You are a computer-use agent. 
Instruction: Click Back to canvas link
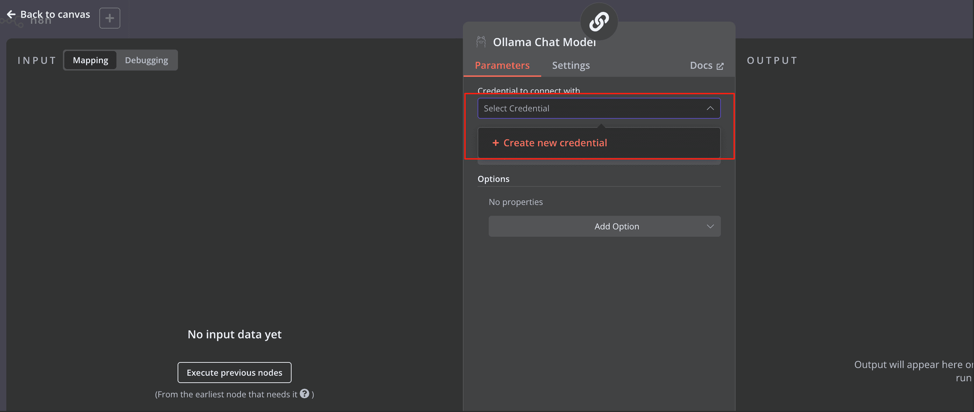(x=55, y=14)
